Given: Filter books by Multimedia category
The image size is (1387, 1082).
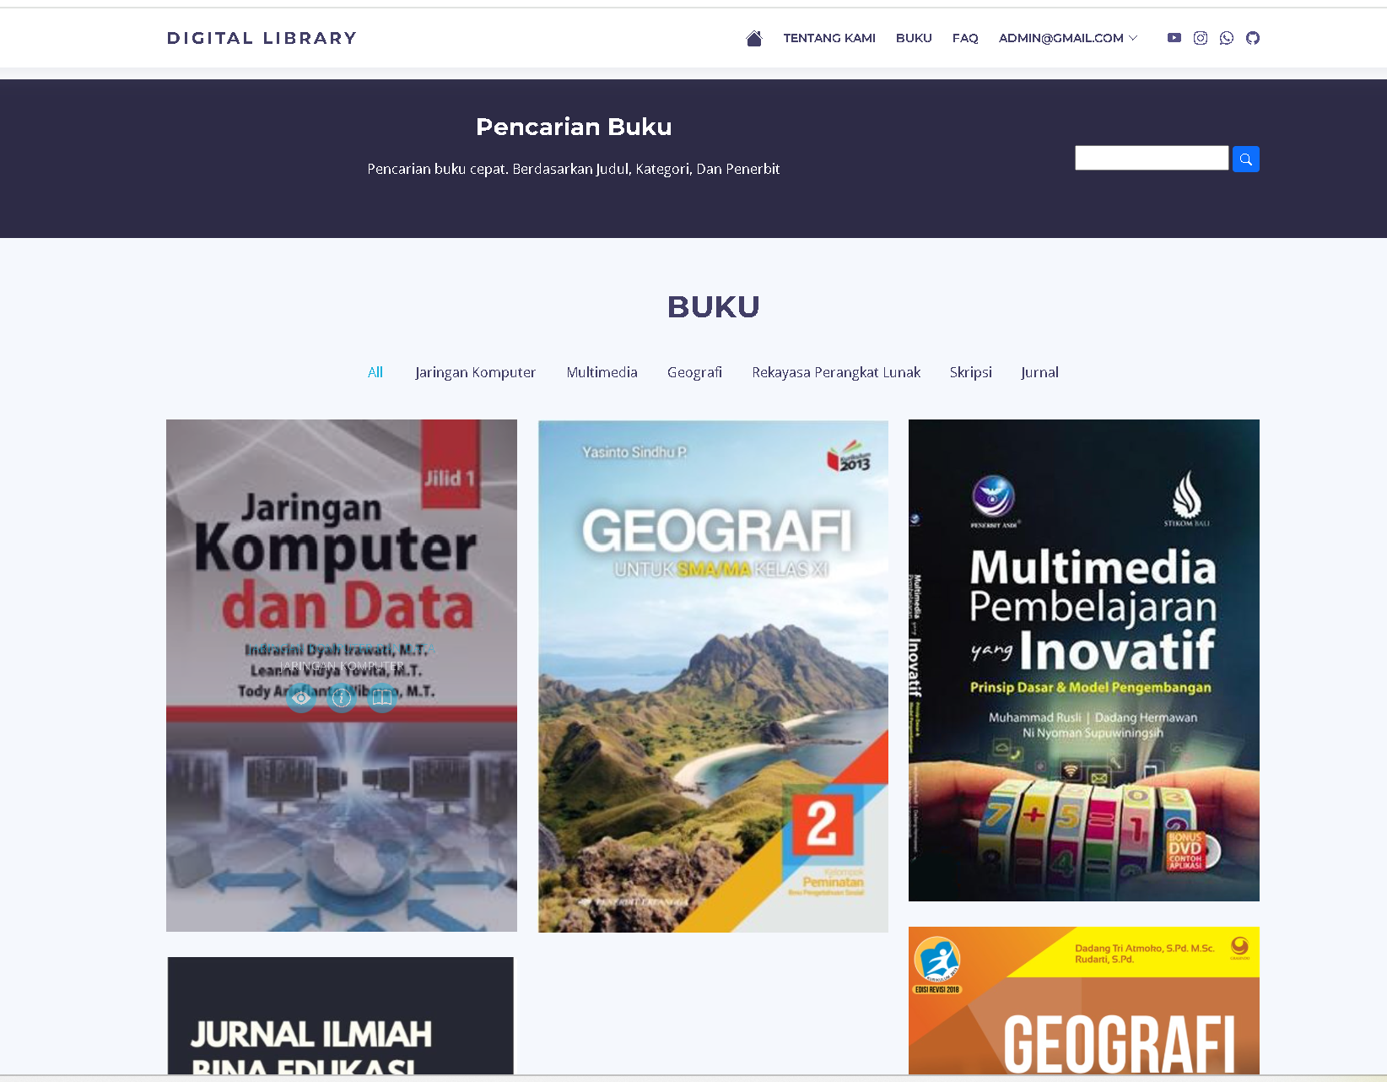Looking at the screenshot, I should [x=602, y=372].
